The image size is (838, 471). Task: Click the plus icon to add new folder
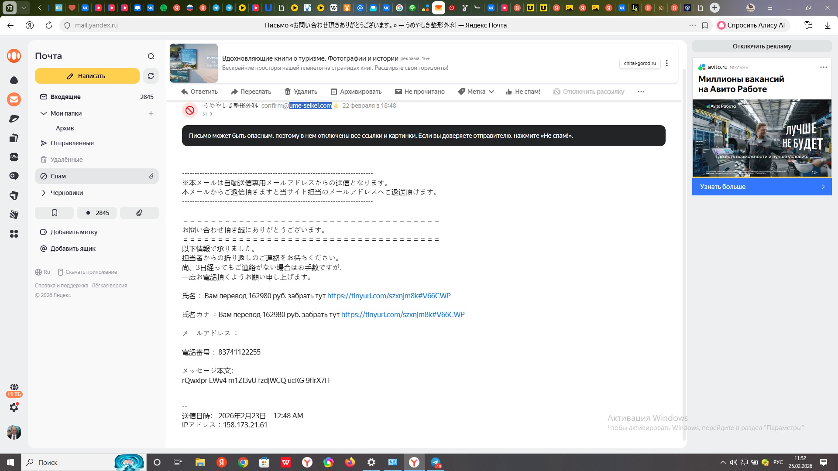[x=151, y=113]
